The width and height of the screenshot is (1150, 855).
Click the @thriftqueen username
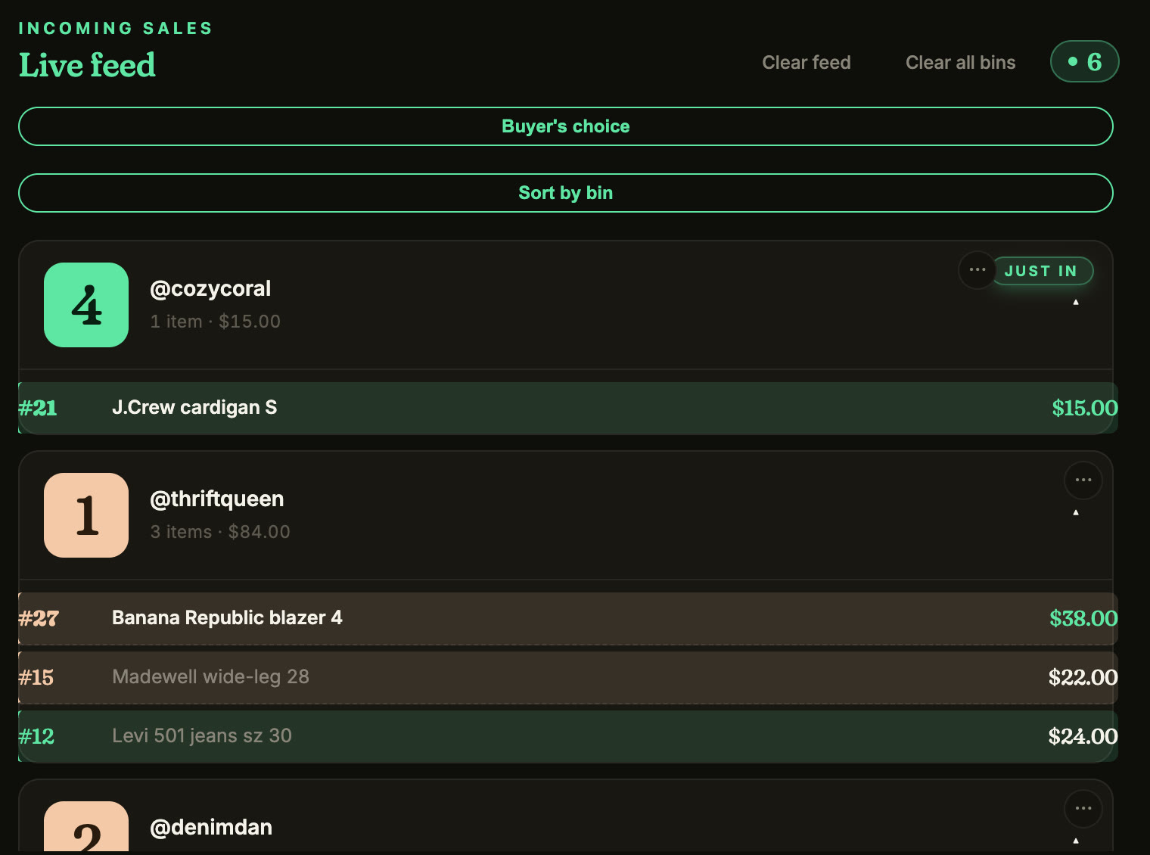217,499
